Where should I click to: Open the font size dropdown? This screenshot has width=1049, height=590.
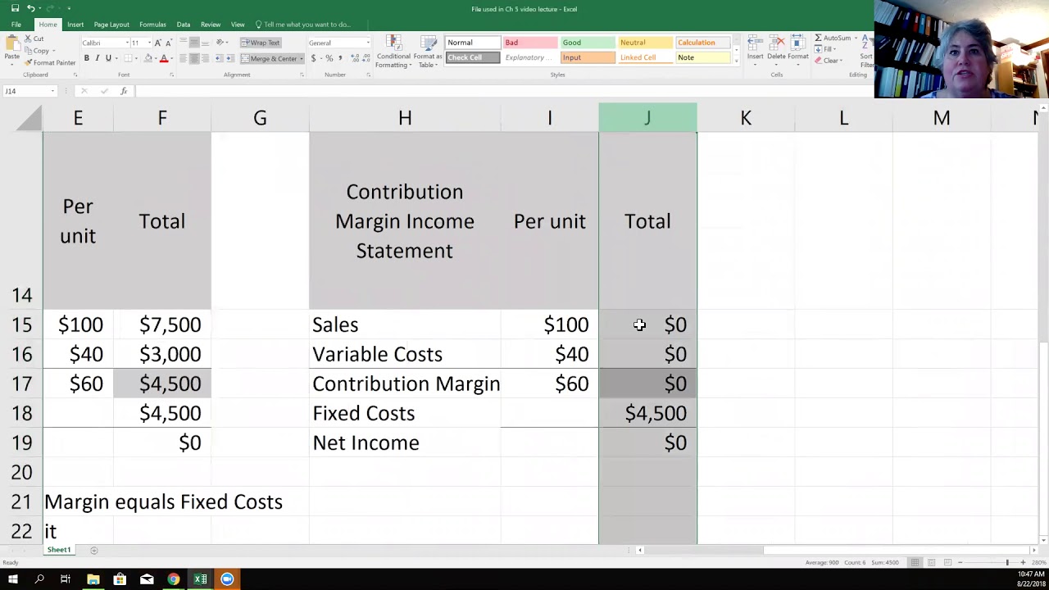(148, 43)
